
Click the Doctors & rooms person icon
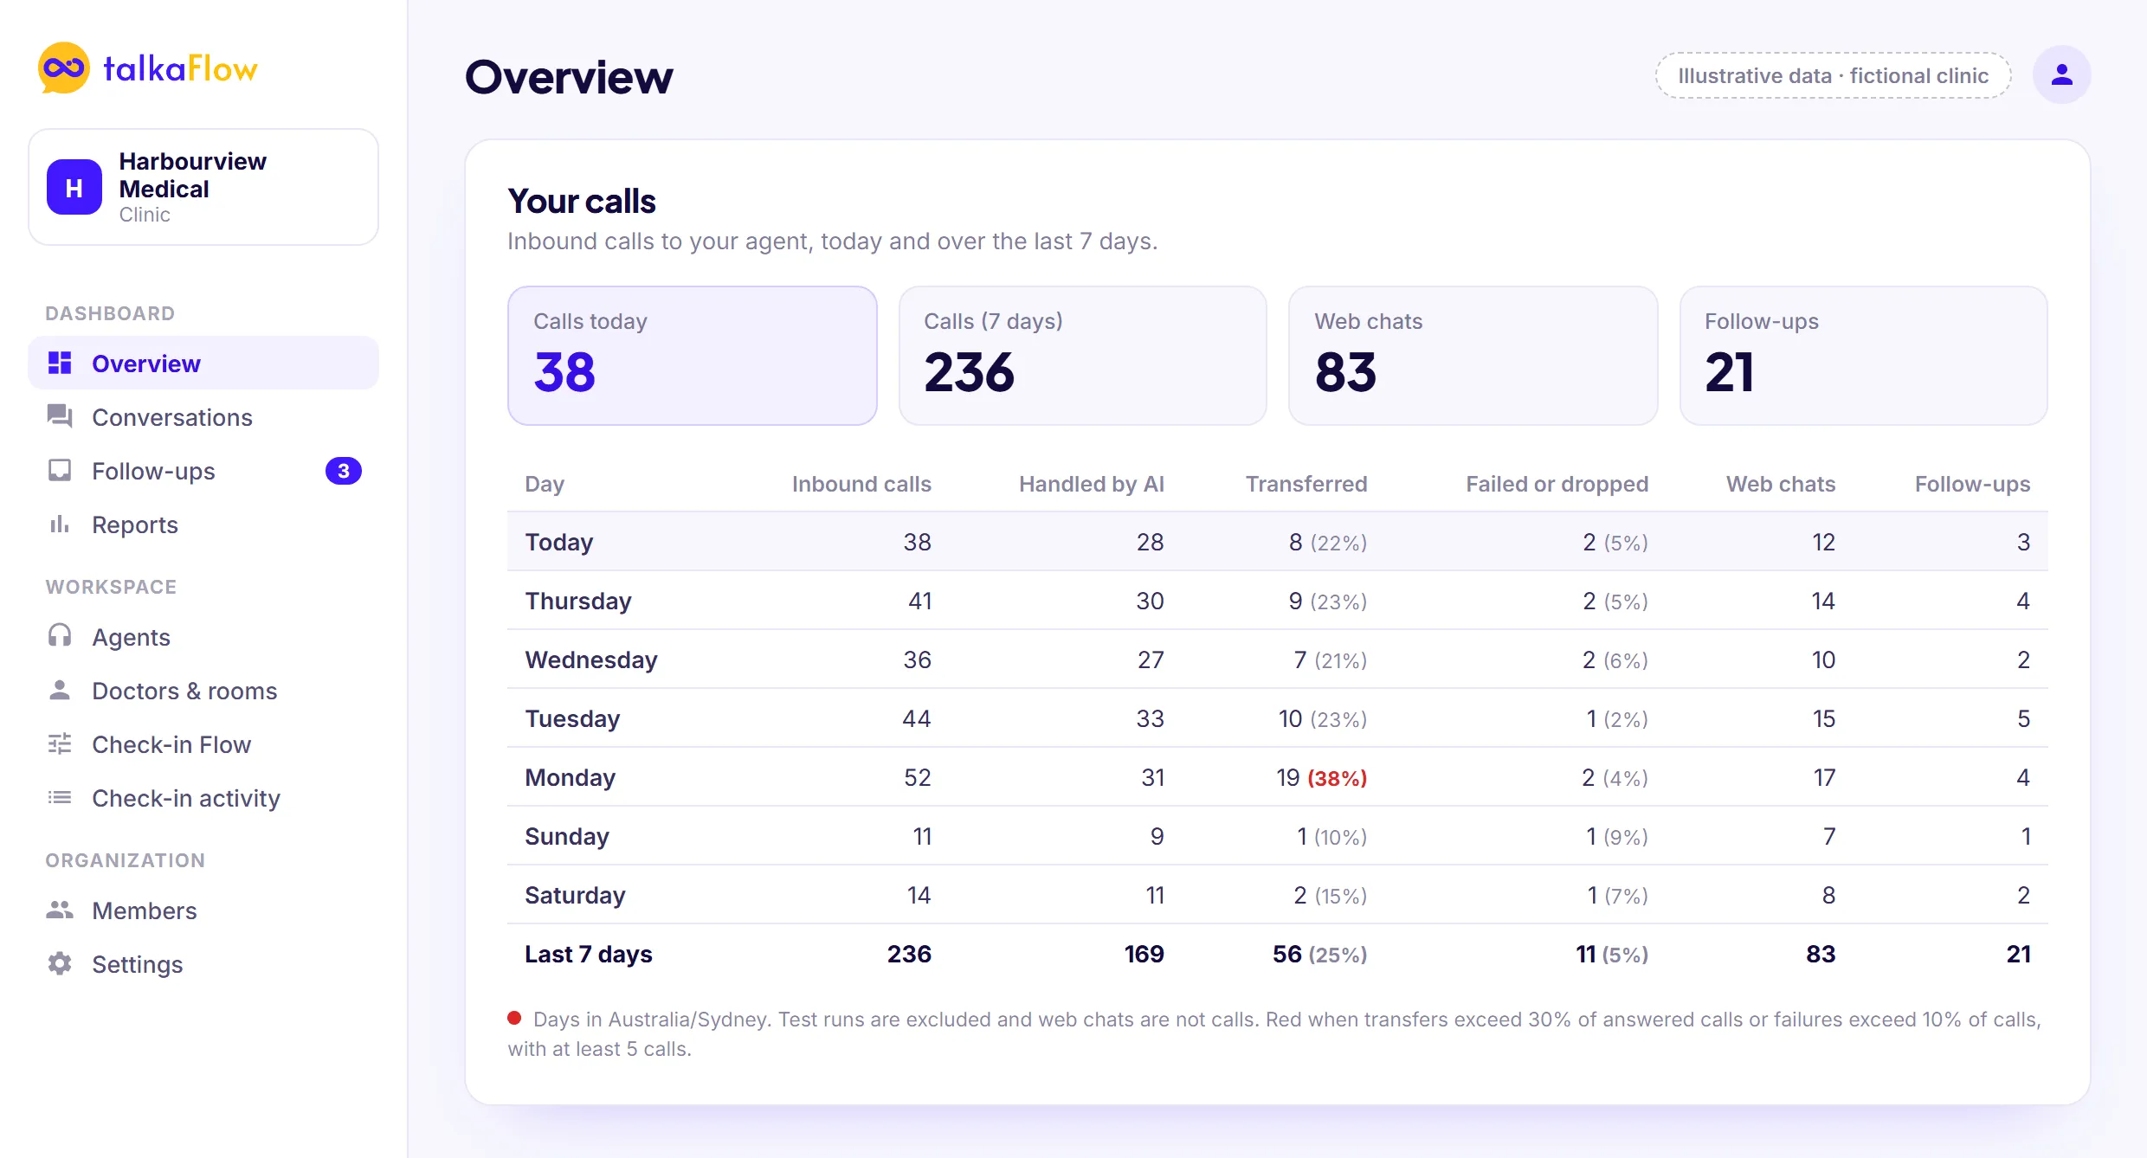[60, 690]
